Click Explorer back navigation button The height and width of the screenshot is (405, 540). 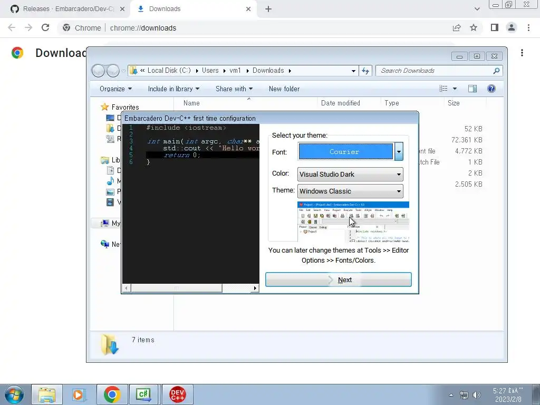[x=99, y=71]
